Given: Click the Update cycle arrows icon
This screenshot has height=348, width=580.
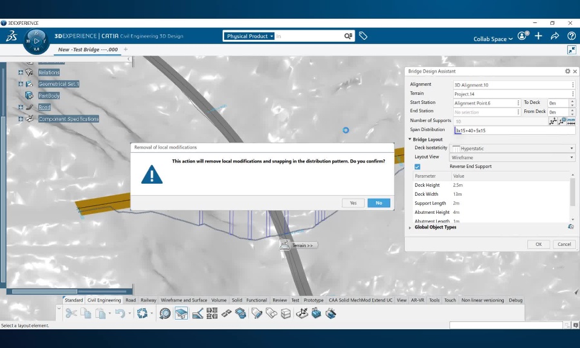Looking at the screenshot, I should [142, 314].
